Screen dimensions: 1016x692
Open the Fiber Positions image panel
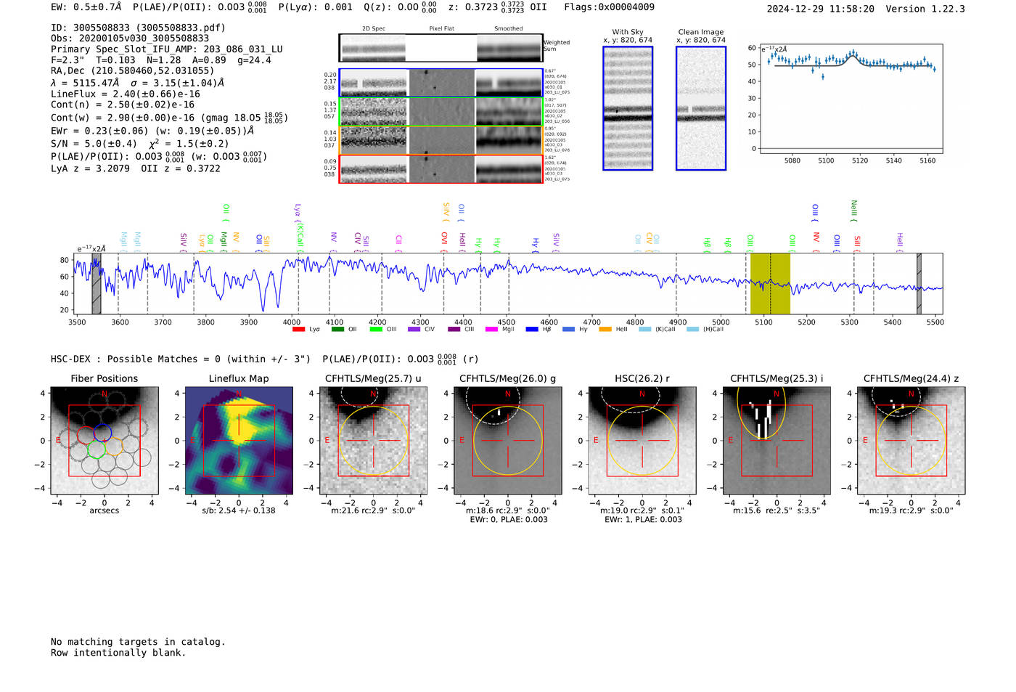click(105, 440)
